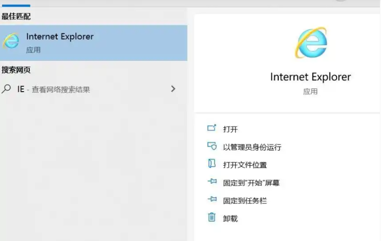Select 以管理员身份运行
The height and width of the screenshot is (241, 381).
[x=252, y=147]
